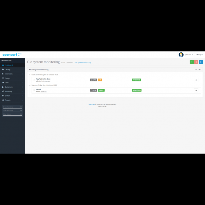Click the Logout link
Image resolution: width=205 pixels, height=205 pixels.
(x=200, y=55)
